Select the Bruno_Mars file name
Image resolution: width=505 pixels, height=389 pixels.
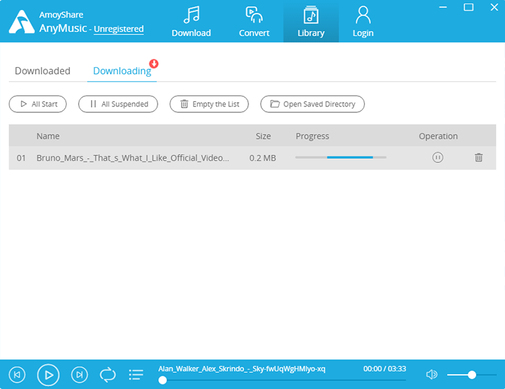(133, 157)
